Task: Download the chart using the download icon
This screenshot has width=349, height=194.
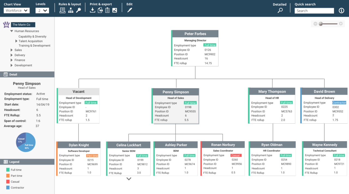Action: [x=93, y=10]
